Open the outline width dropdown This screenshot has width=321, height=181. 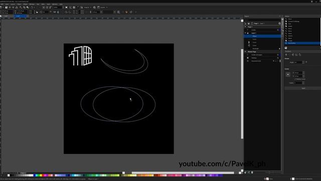[x=101, y=12]
